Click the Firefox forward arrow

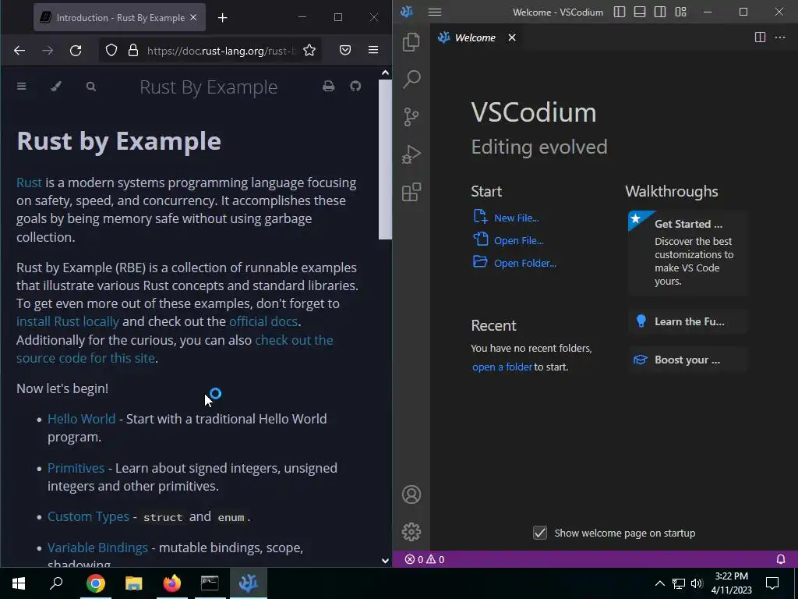48,50
